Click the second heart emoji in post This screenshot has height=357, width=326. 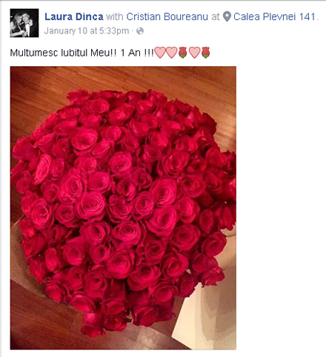coord(171,53)
